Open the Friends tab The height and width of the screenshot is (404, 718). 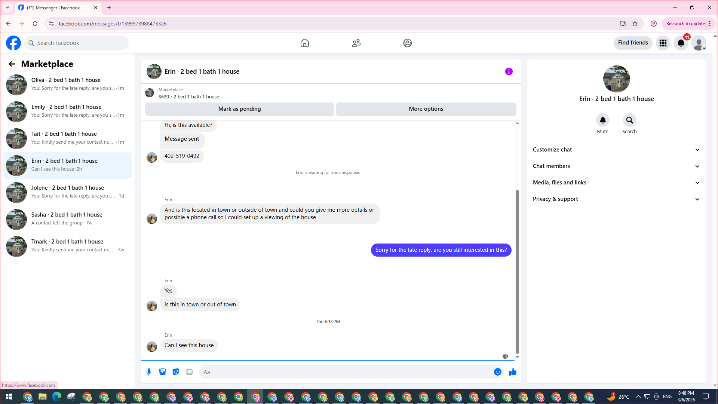click(356, 43)
